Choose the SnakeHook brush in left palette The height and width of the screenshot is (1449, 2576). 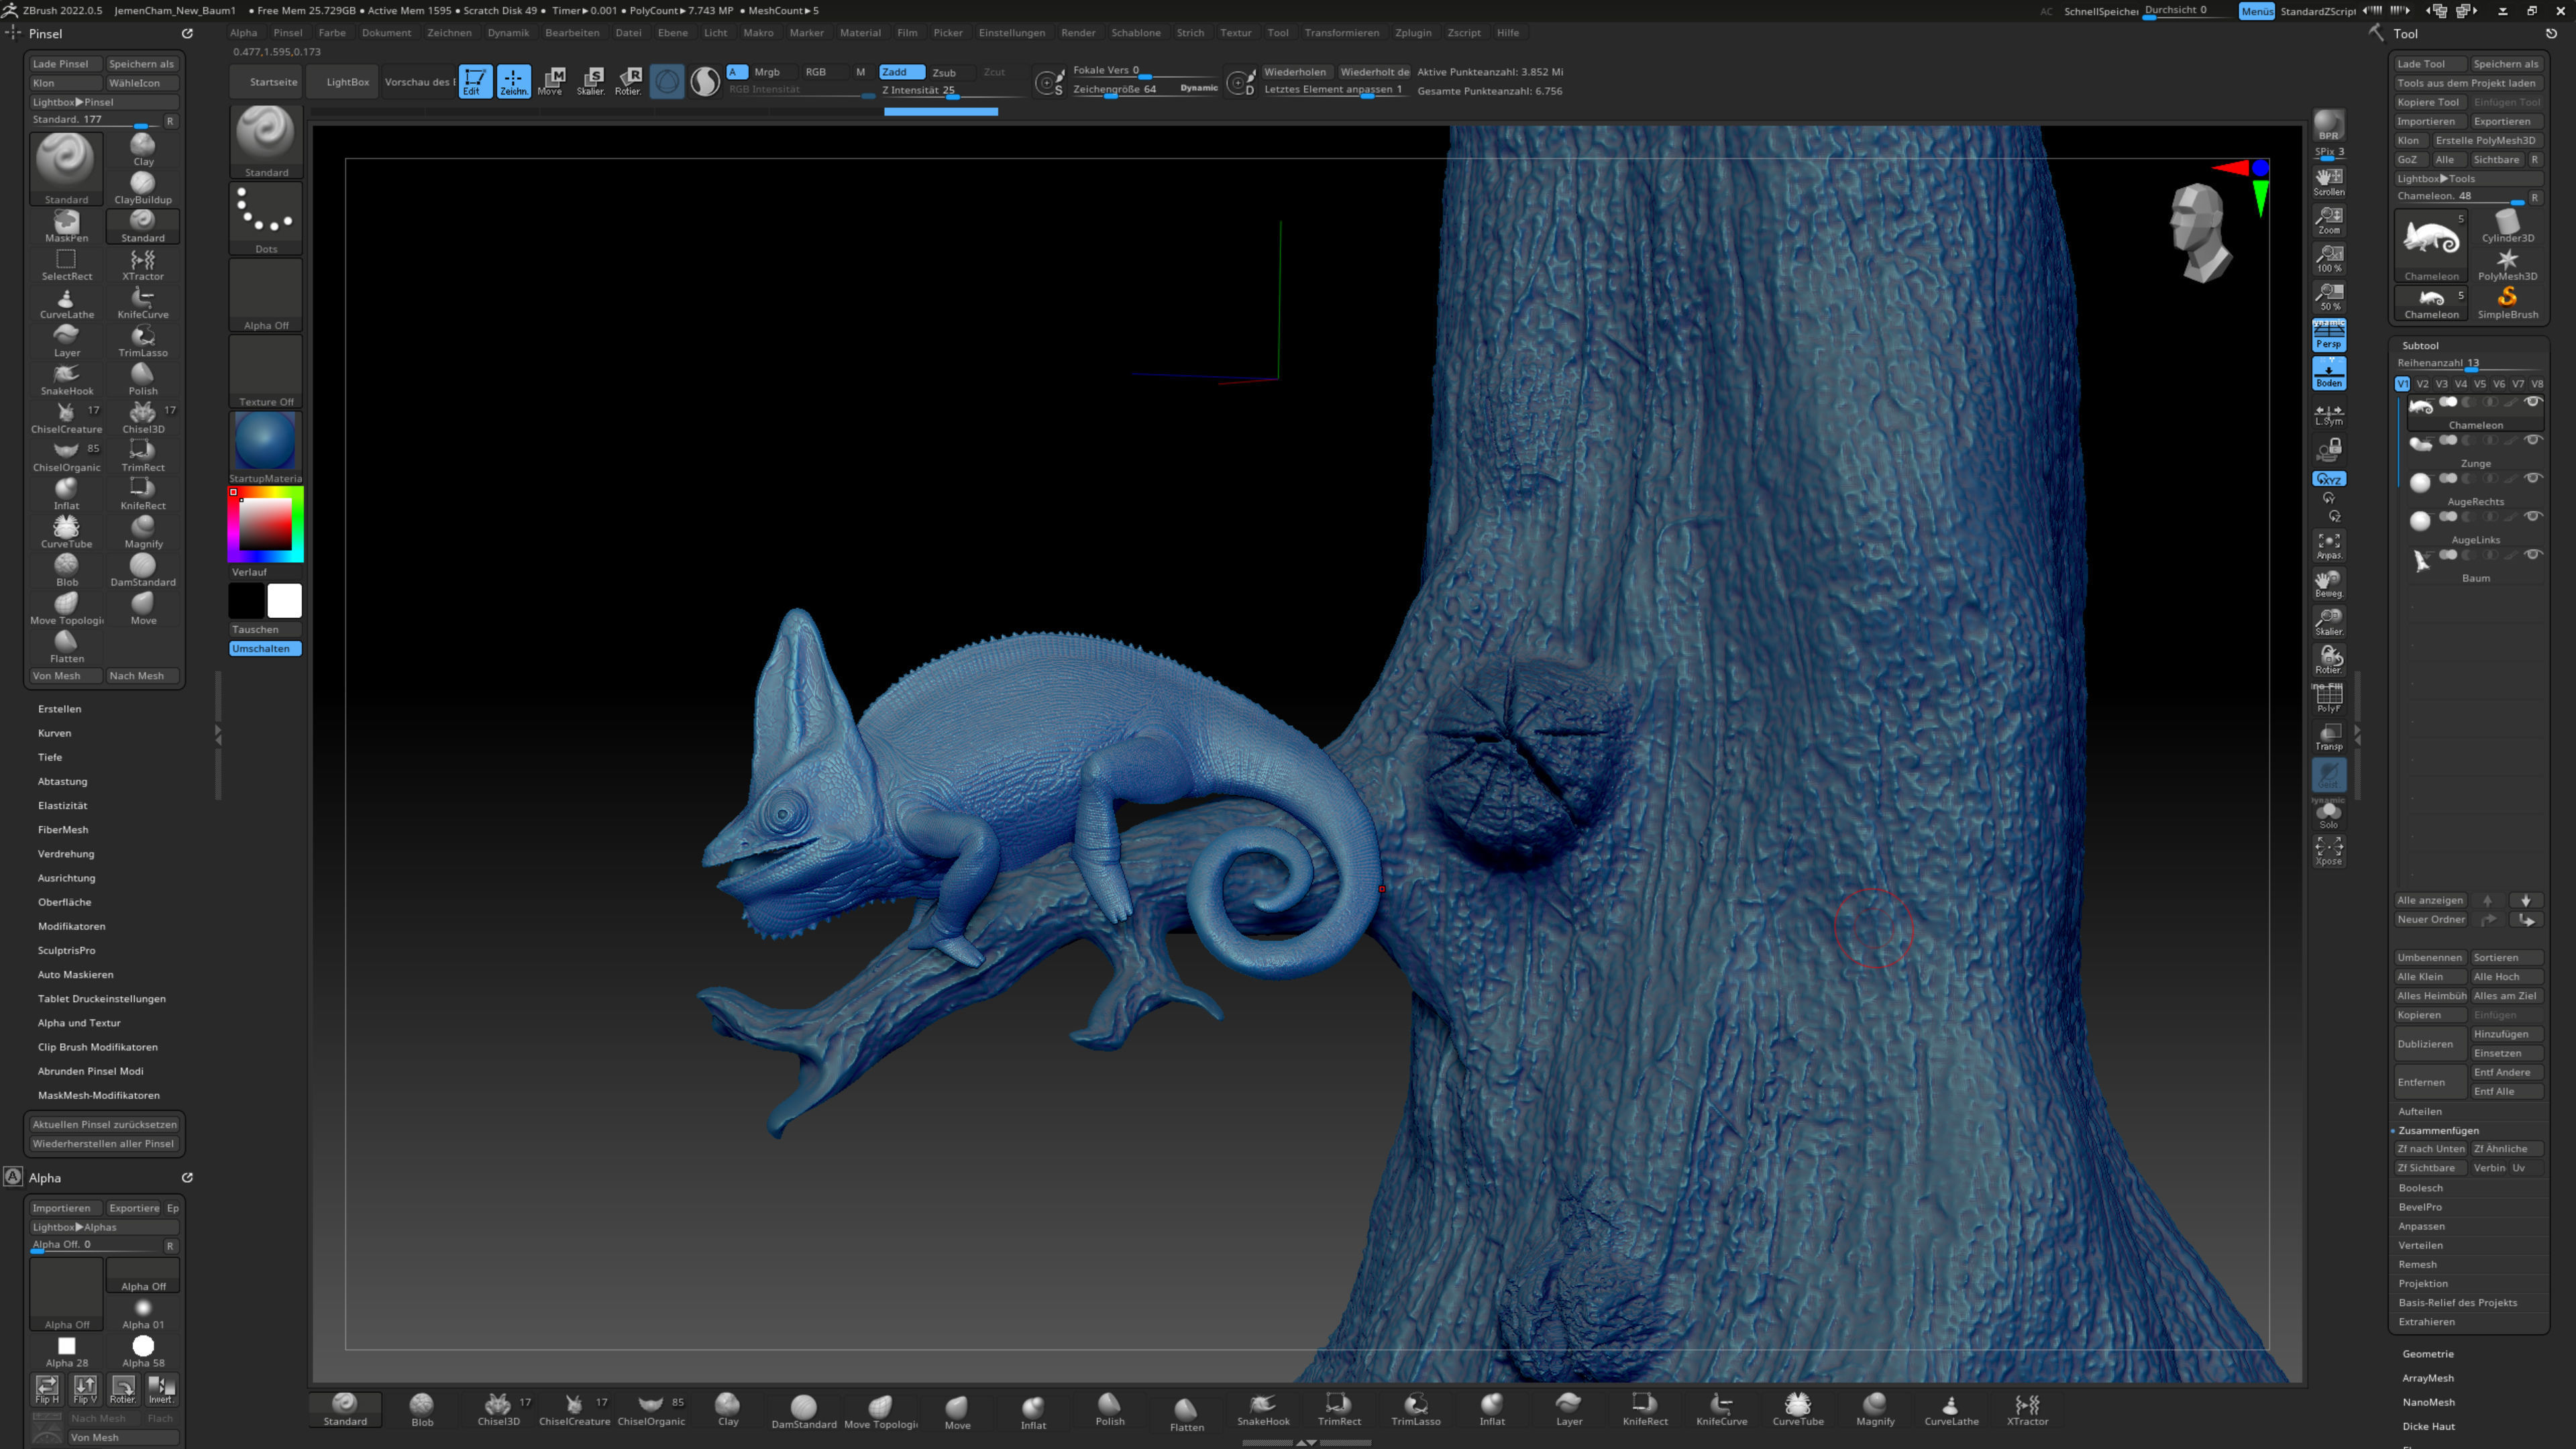pyautogui.click(x=66, y=379)
